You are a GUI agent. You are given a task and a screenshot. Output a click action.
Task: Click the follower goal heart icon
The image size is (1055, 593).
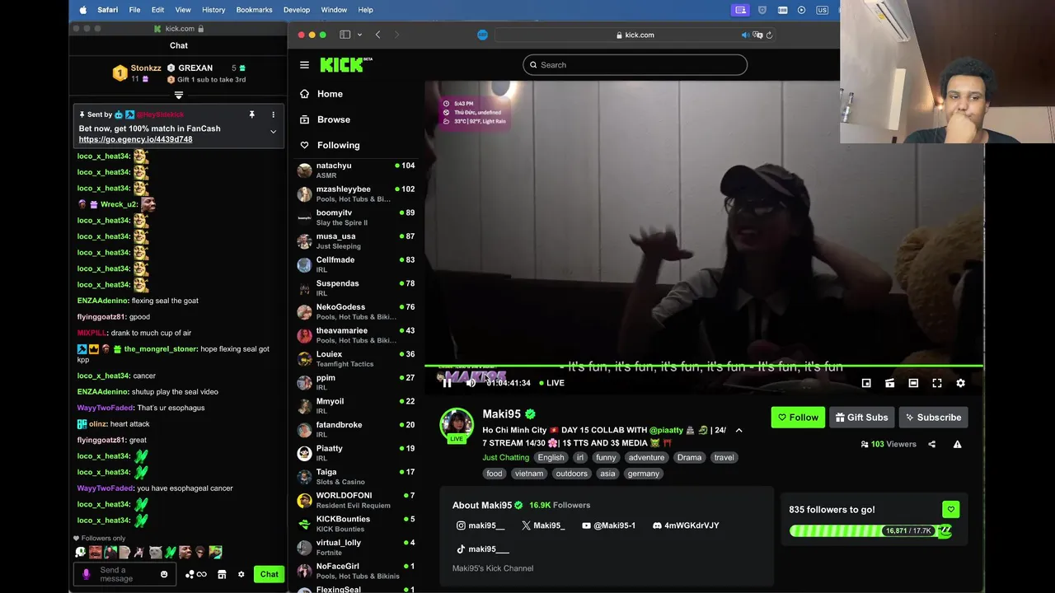click(x=950, y=510)
